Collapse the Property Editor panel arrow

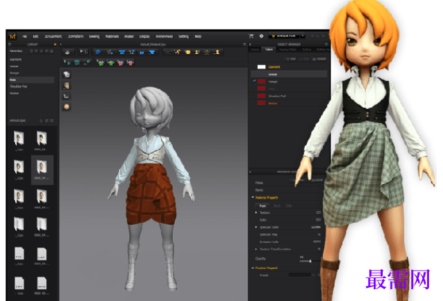[x=250, y=172]
